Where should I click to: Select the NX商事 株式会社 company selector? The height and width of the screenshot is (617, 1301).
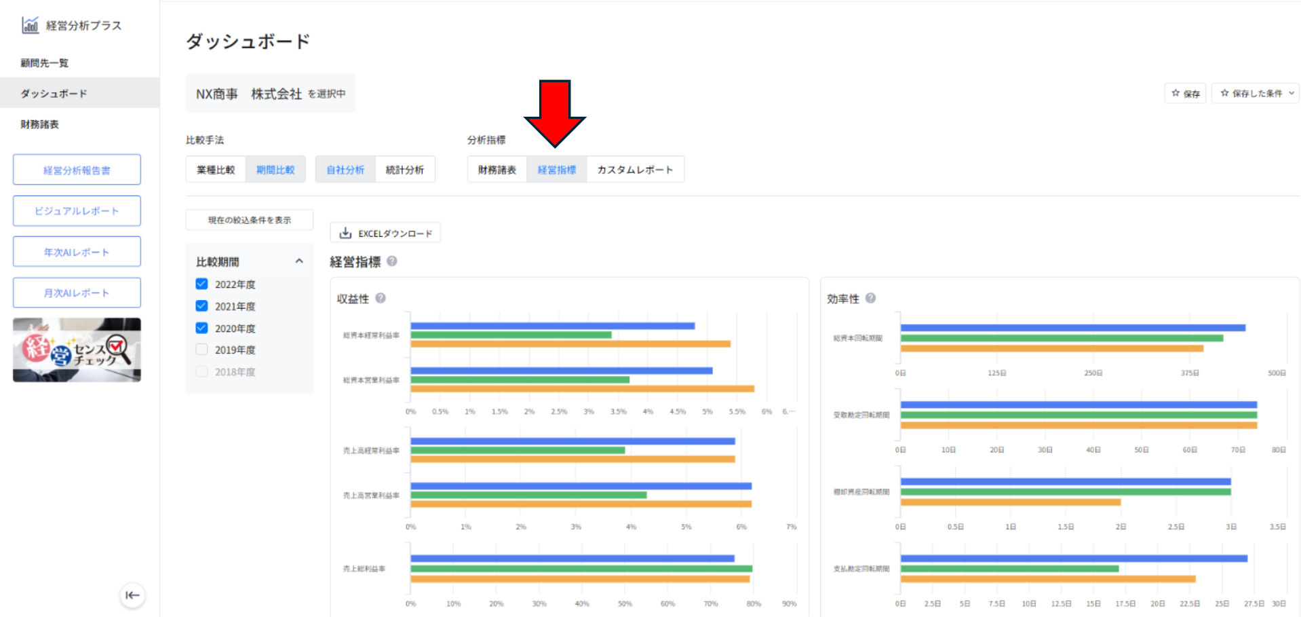tap(270, 94)
